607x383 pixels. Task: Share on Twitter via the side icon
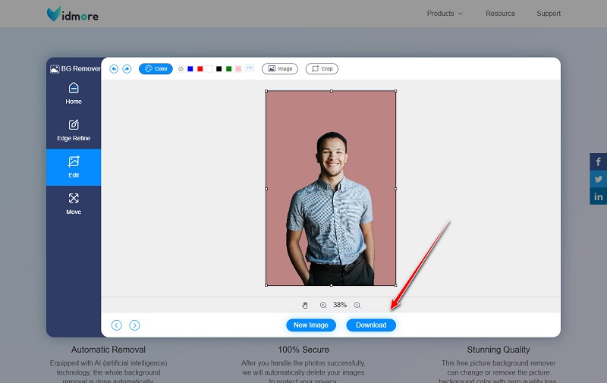tap(598, 180)
